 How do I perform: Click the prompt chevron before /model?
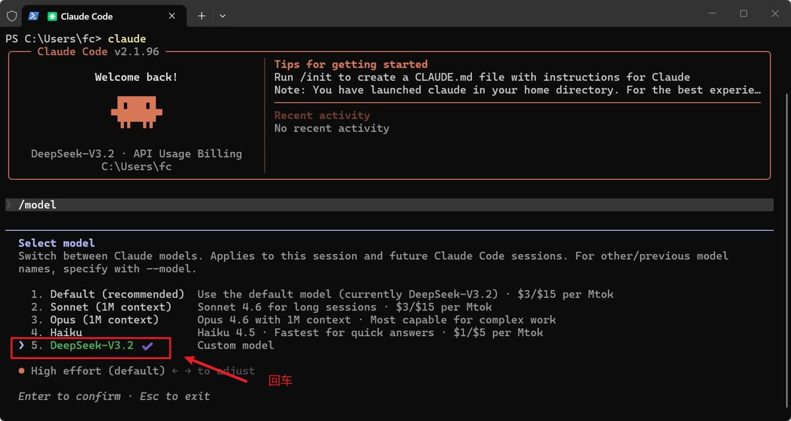[9, 205]
